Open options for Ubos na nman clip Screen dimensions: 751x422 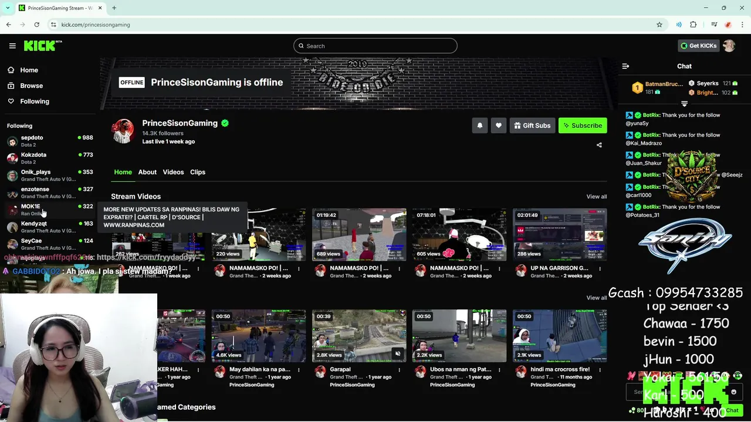[499, 370]
